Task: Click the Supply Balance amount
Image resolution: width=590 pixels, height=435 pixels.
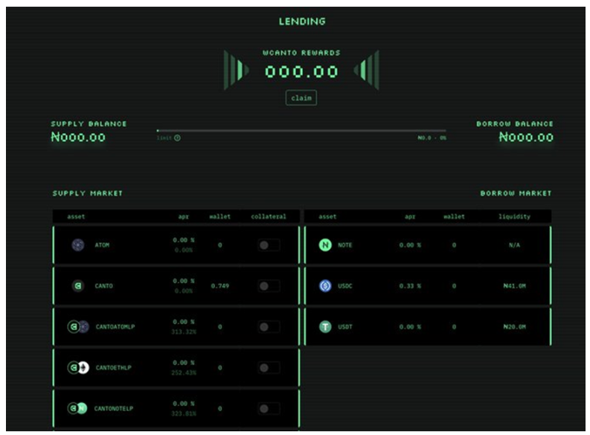Action: click(x=78, y=138)
